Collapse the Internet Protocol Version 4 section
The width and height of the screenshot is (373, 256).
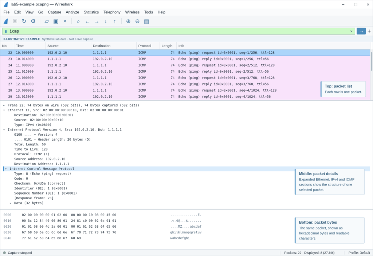4,130
